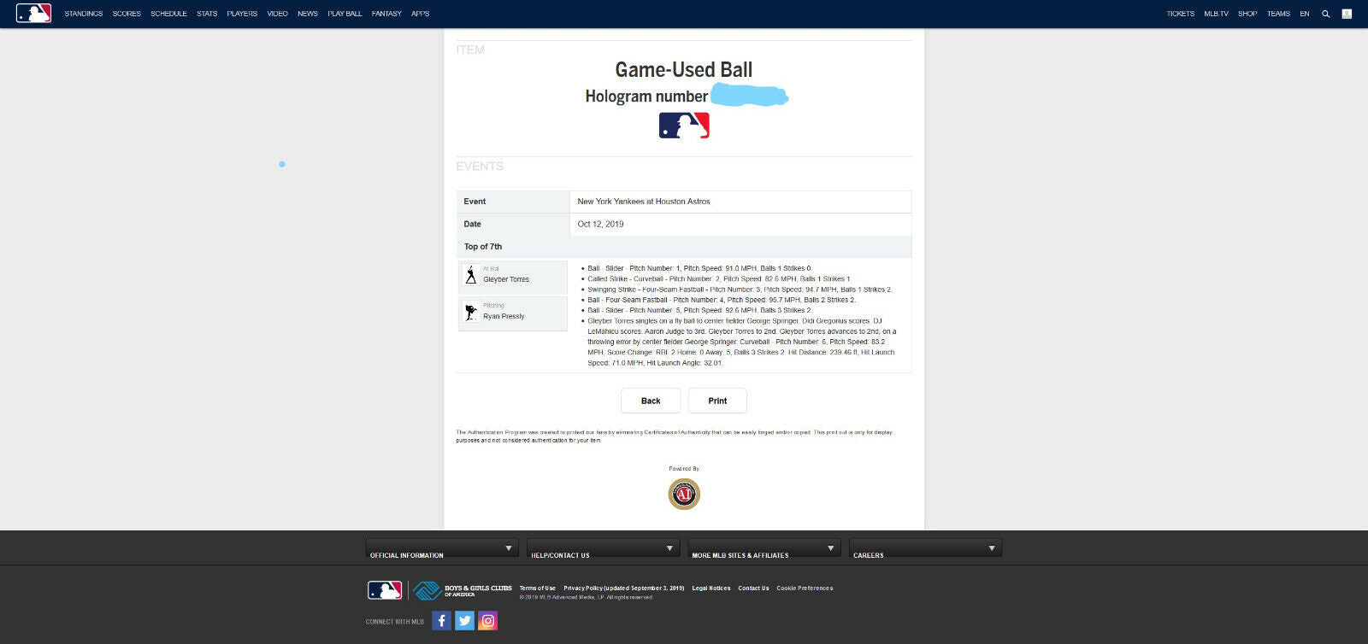This screenshot has width=1368, height=644.
Task: Click Ryan Pressly pitcher icon
Action: [470, 313]
